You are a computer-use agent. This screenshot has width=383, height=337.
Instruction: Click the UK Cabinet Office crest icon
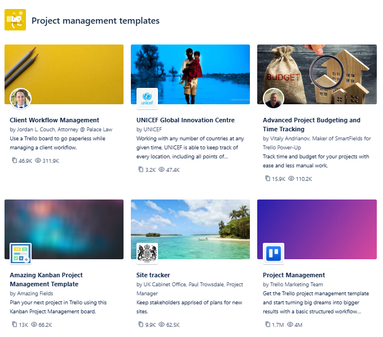coord(147,254)
